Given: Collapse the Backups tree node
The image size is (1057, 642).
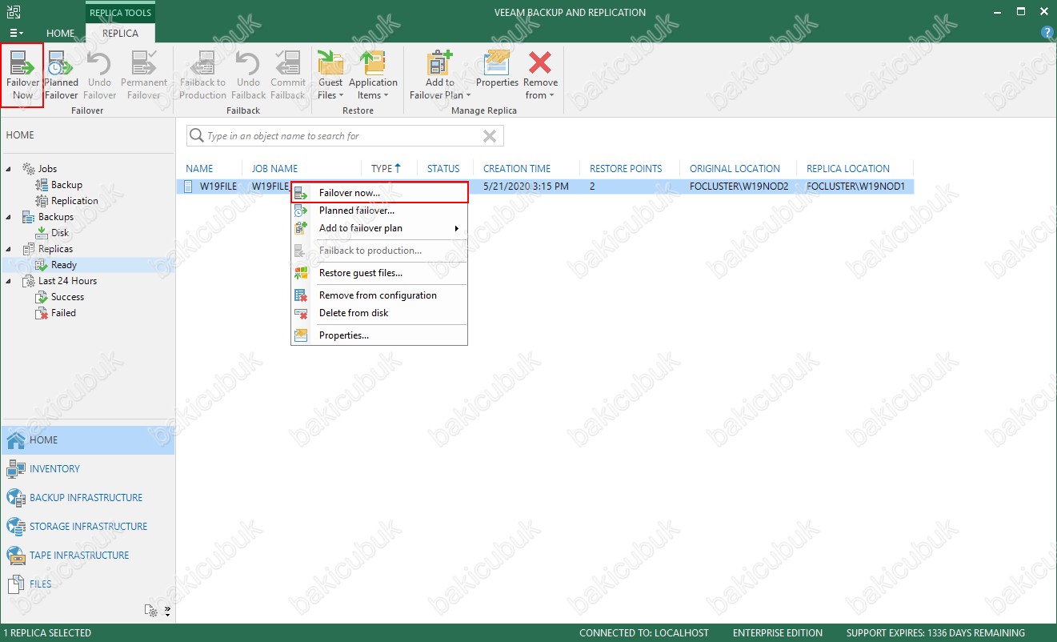Looking at the screenshot, I should click(x=9, y=217).
